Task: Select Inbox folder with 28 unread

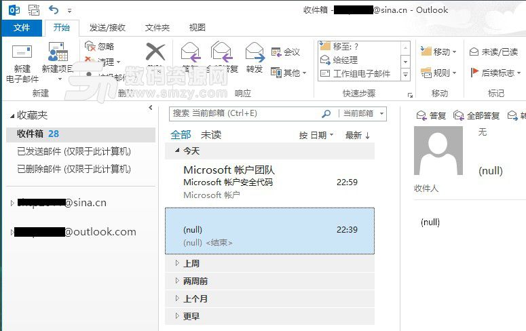Action: click(81, 134)
